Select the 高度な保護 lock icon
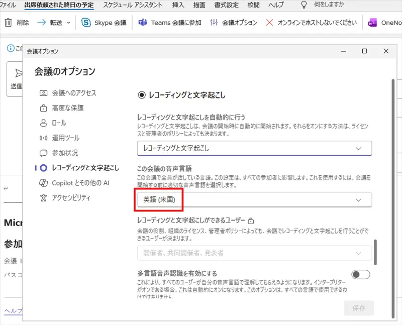402x325 pixels. tap(43, 108)
